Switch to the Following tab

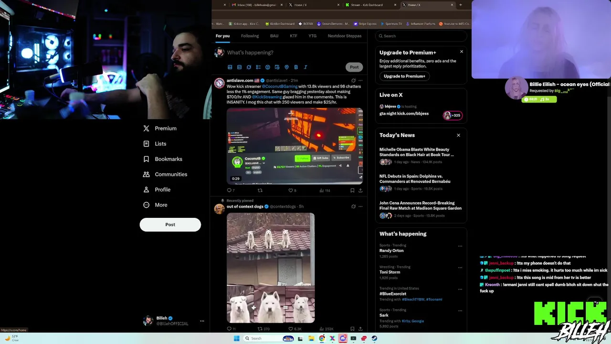click(250, 36)
